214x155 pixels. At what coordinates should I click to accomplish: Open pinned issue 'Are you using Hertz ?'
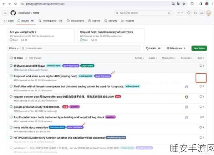click(x=23, y=32)
